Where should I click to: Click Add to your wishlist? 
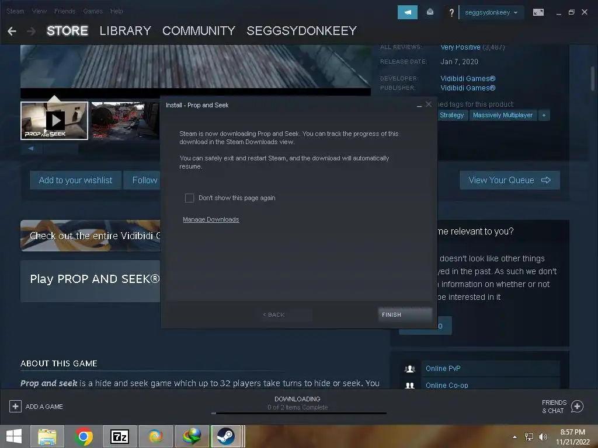coord(75,180)
